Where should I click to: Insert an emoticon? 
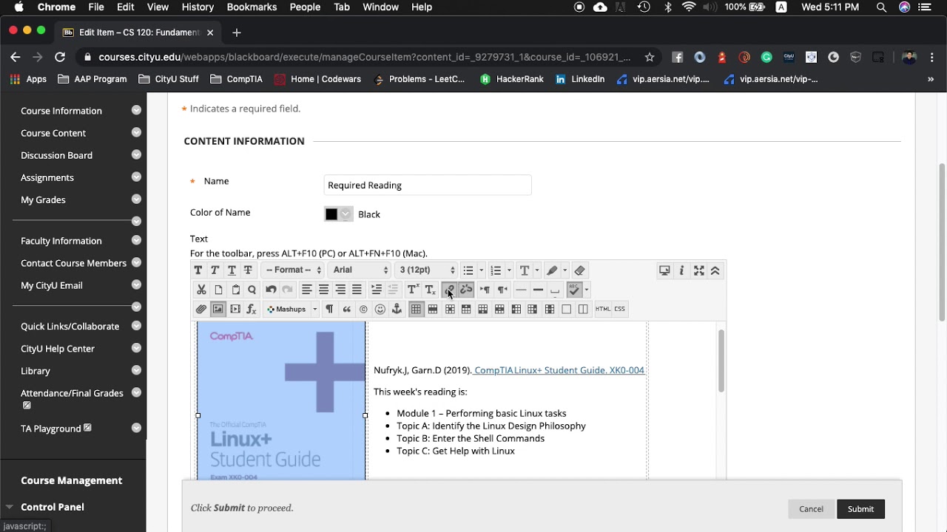click(380, 309)
